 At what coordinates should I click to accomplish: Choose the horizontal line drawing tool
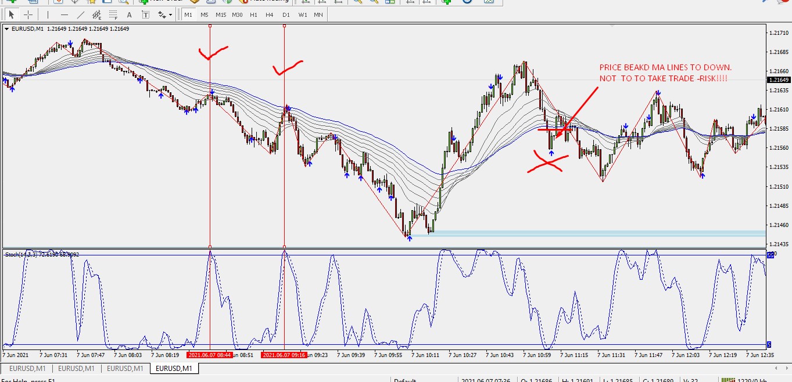[64, 15]
